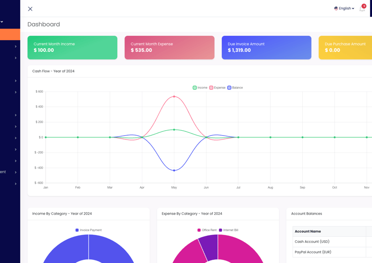This screenshot has height=263, width=372.
Task: Click the "Cash Flow - Year of 2024" heading
Action: tap(53, 71)
